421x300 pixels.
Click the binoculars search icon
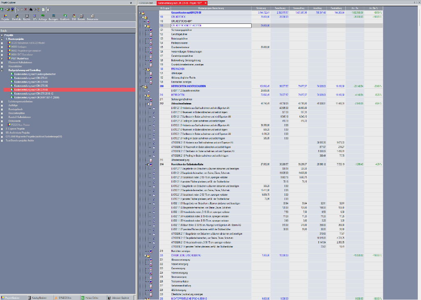(x=31, y=9)
